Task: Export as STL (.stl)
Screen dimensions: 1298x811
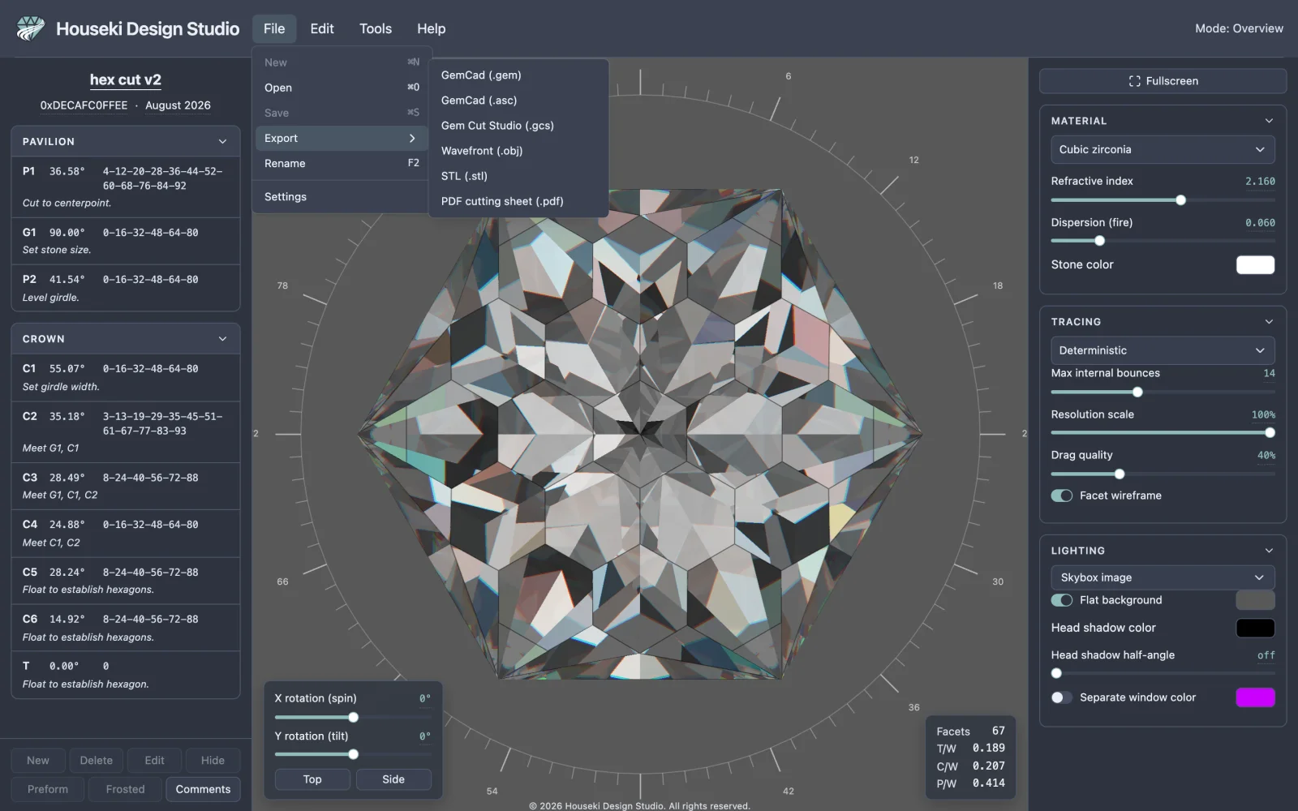Action: (518, 176)
